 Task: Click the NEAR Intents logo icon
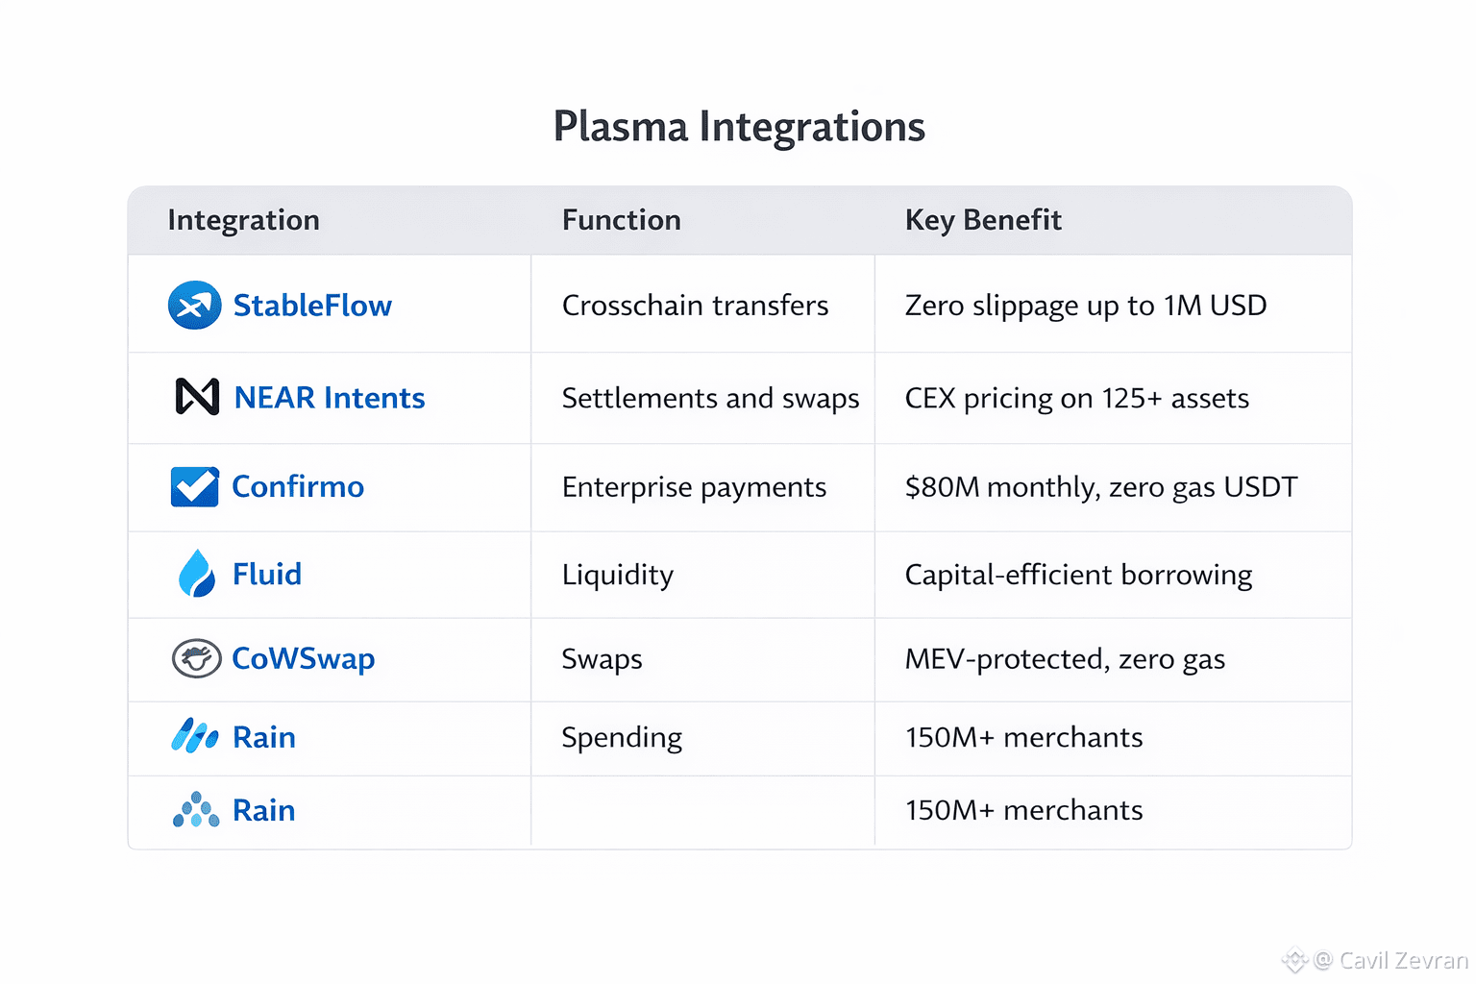point(197,397)
